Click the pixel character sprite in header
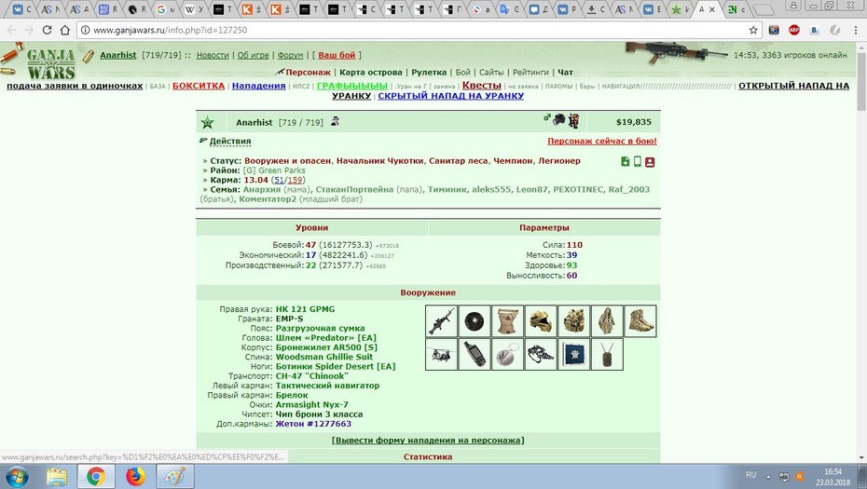 [x=574, y=120]
